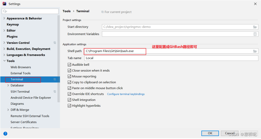Click in the settings search field
Viewport: 261px width, 139px height.
[30, 11]
